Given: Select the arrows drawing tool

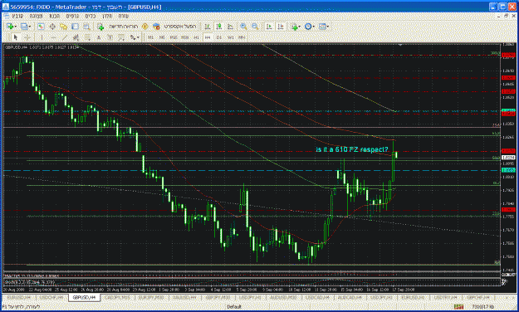Looking at the screenshot, I should pyautogui.click(x=132, y=37).
